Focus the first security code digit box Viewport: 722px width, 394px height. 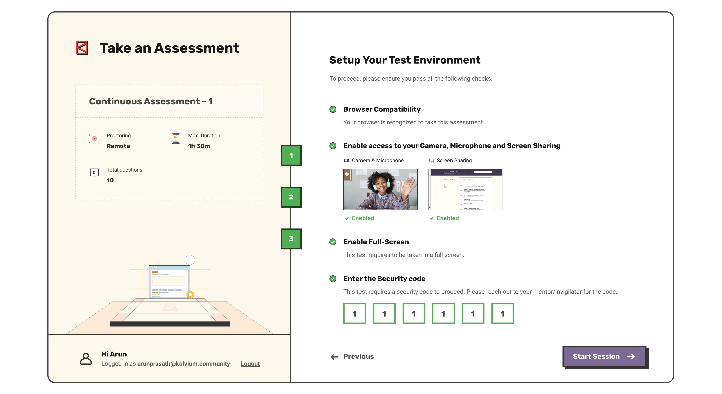pyautogui.click(x=354, y=314)
